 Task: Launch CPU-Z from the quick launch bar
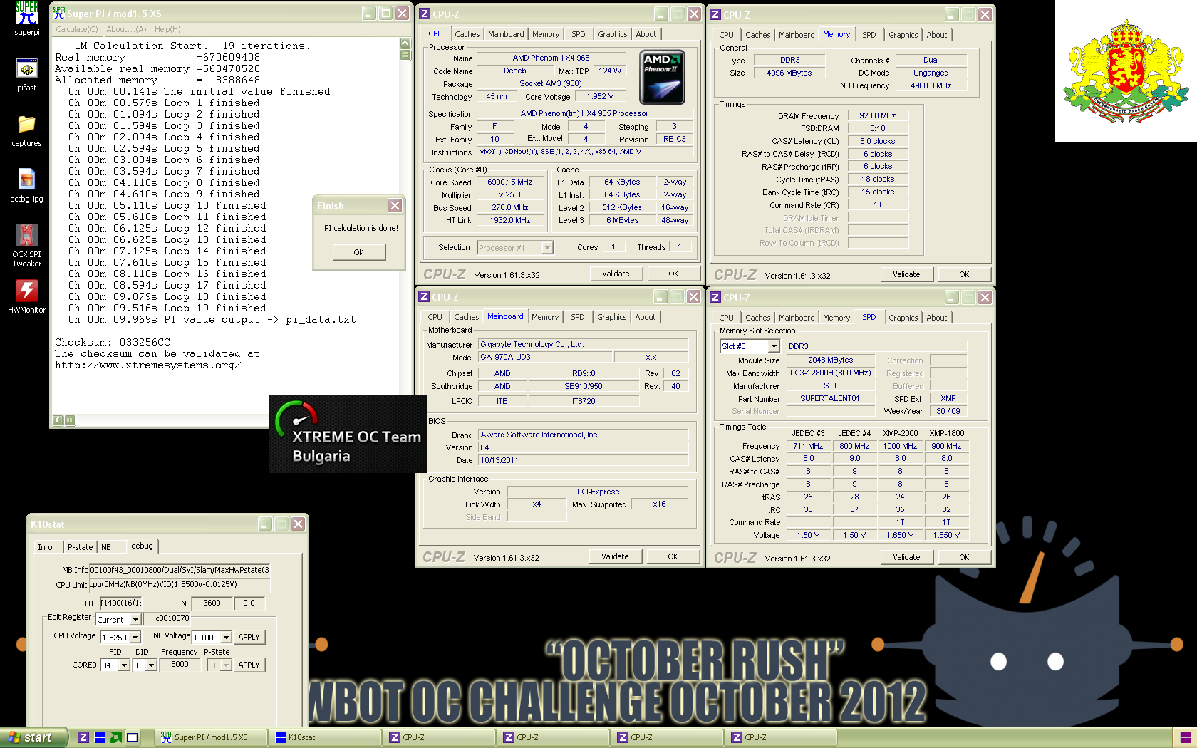(83, 737)
